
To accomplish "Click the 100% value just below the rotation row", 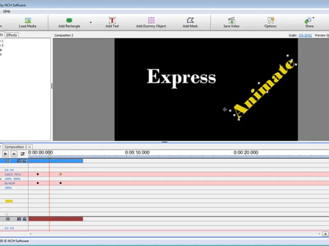I will pos(8,188).
